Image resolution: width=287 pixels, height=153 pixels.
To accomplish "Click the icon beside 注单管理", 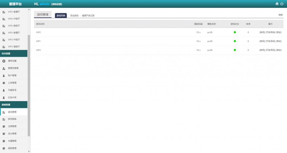I will [x=4, y=126].
